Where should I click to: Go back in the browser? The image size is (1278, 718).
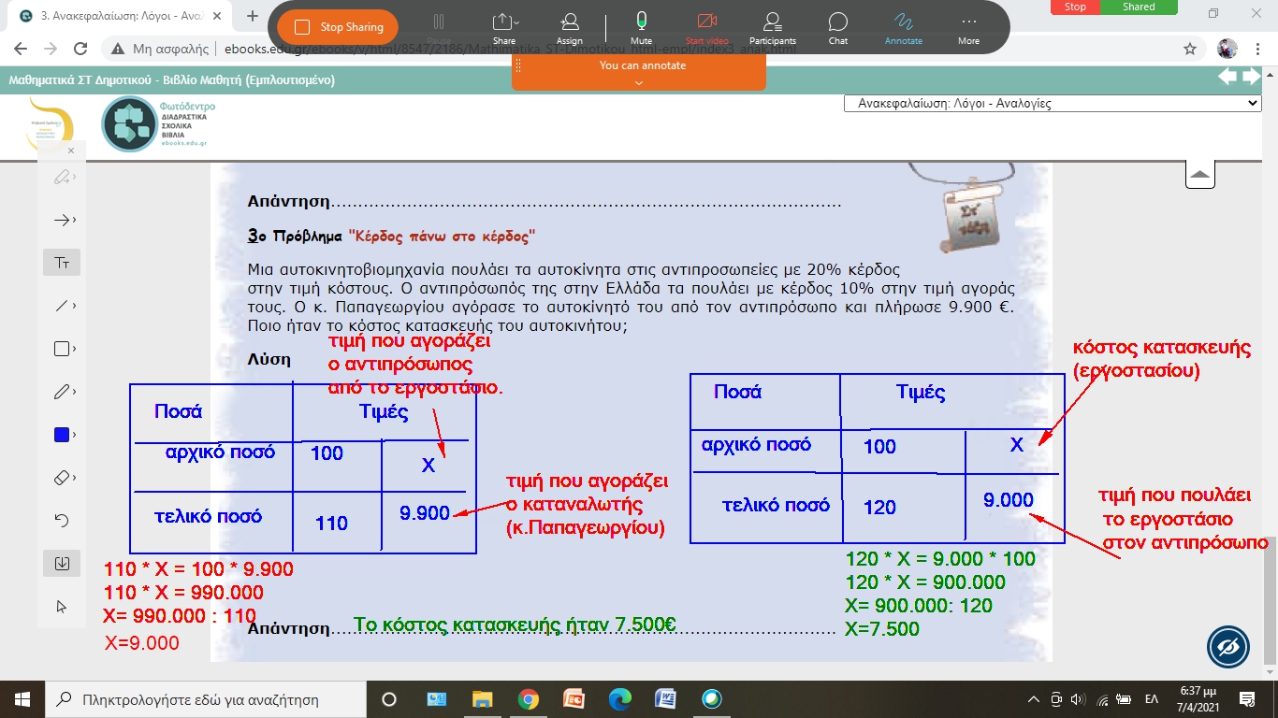pos(22,49)
